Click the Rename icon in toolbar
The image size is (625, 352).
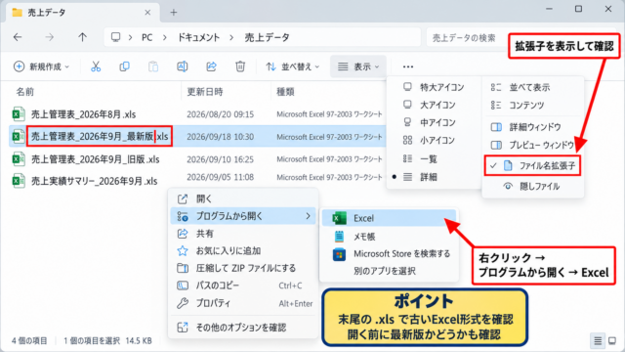(183, 66)
